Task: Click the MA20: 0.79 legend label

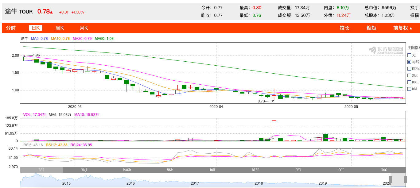Action: (x=82, y=39)
